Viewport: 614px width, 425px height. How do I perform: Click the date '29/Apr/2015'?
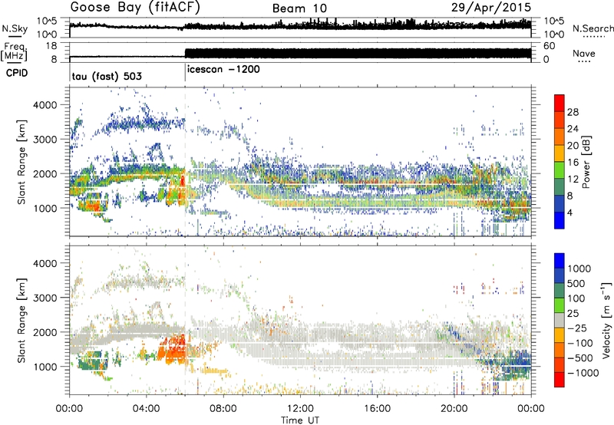coord(491,8)
